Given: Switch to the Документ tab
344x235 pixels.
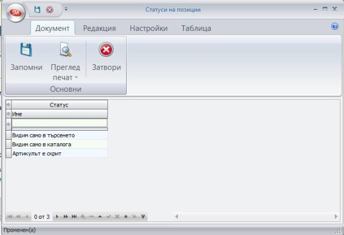Looking at the screenshot, I should [x=52, y=28].
